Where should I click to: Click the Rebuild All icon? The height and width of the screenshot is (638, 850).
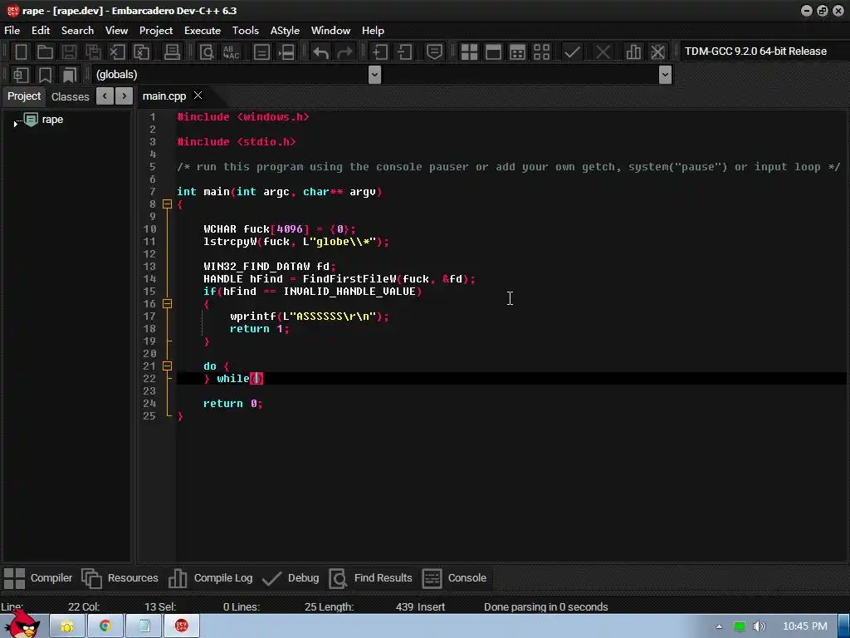point(541,52)
